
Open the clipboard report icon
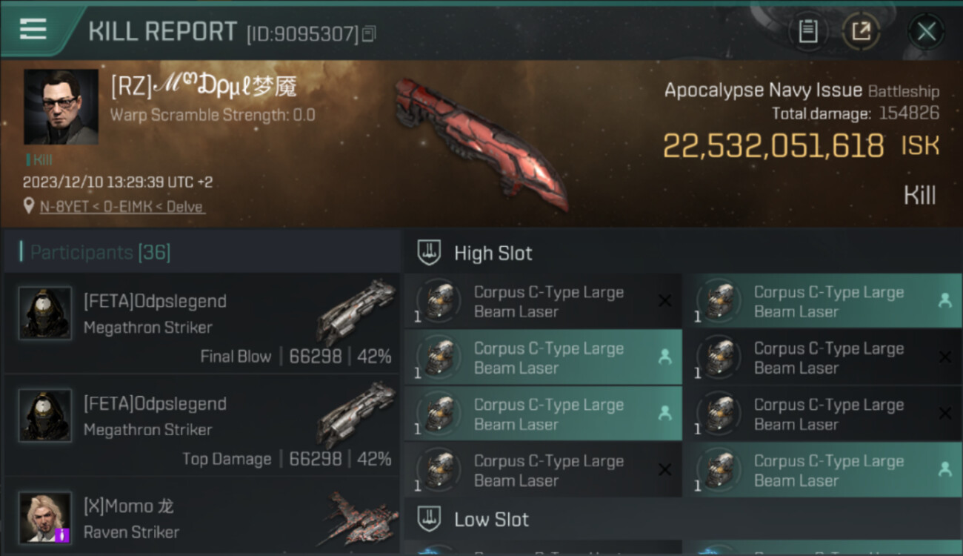click(x=808, y=31)
